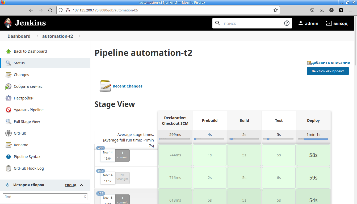Click the green Back to Dashboard arrow icon
This screenshot has width=357, height=204.
9,51
